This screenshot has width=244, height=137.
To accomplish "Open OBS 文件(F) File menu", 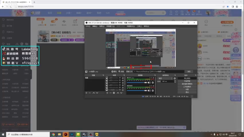I will tap(88, 26).
